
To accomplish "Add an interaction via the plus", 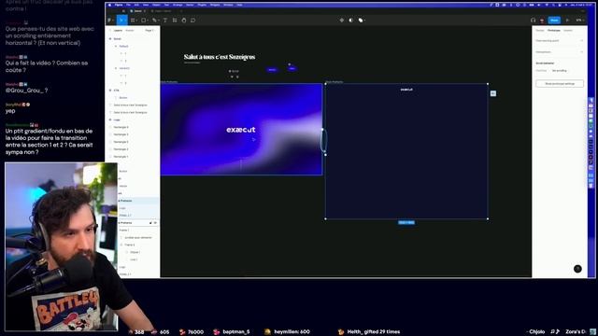I will 582,52.
